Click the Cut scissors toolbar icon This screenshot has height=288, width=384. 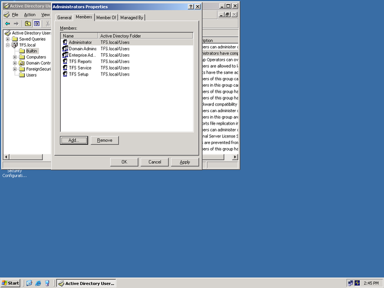pyautogui.click(x=47, y=24)
